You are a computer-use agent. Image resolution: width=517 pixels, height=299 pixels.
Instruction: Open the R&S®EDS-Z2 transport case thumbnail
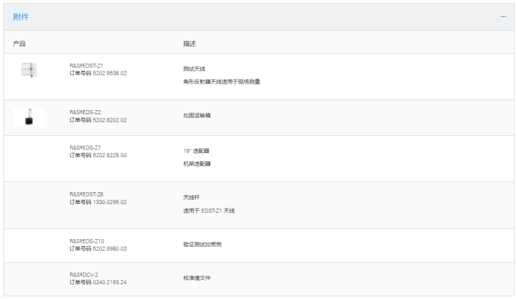(x=29, y=117)
